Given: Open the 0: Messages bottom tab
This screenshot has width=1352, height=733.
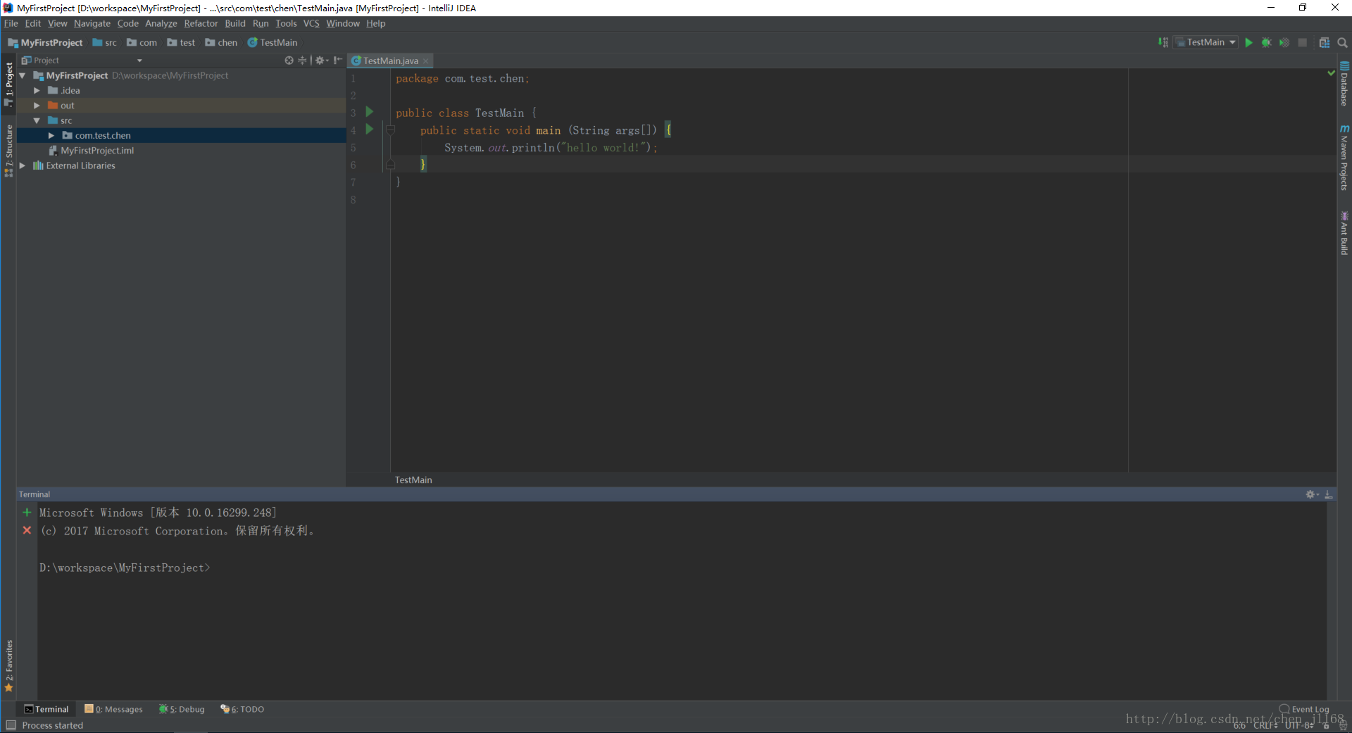Looking at the screenshot, I should tap(113, 709).
